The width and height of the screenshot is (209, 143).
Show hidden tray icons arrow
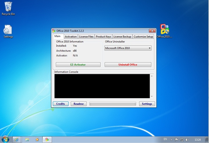pos(172,140)
